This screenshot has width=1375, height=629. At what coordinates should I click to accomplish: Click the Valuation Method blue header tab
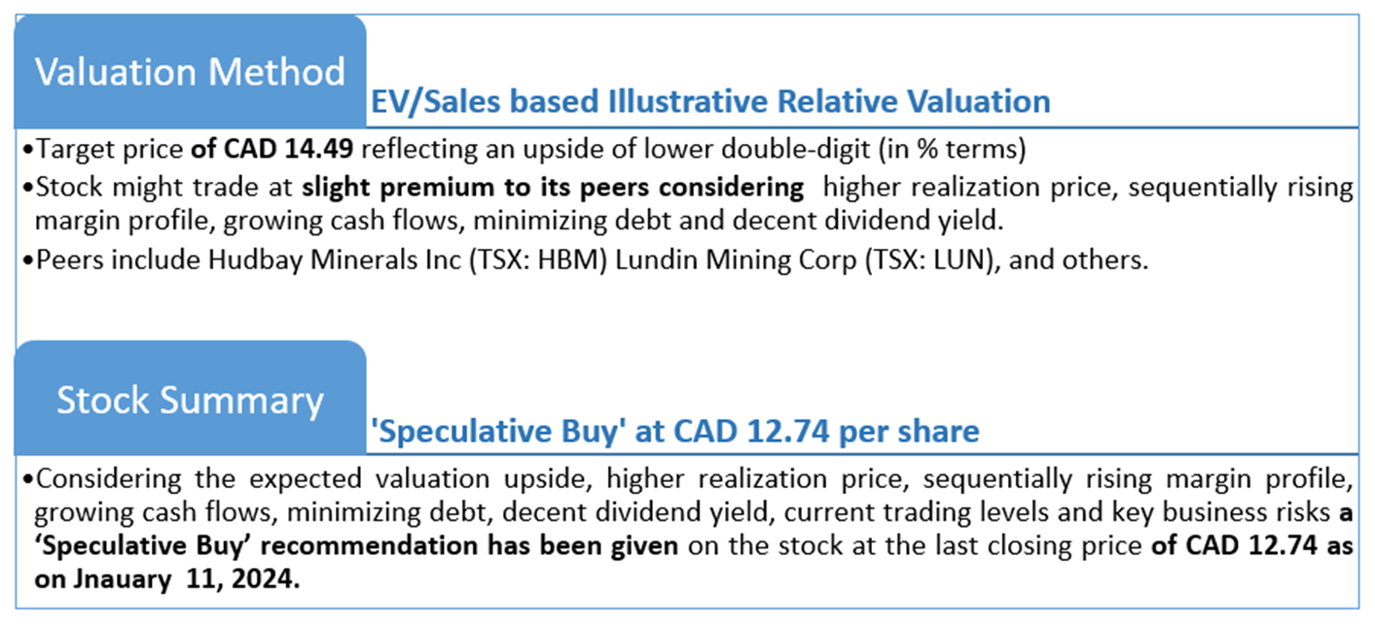(190, 73)
